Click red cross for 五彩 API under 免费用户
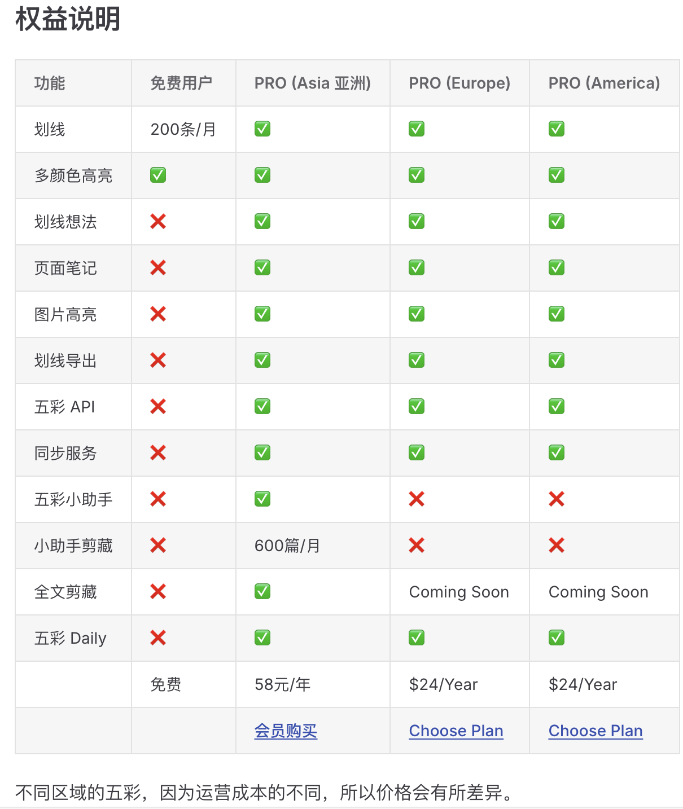The height and width of the screenshot is (809, 683). coord(158,407)
